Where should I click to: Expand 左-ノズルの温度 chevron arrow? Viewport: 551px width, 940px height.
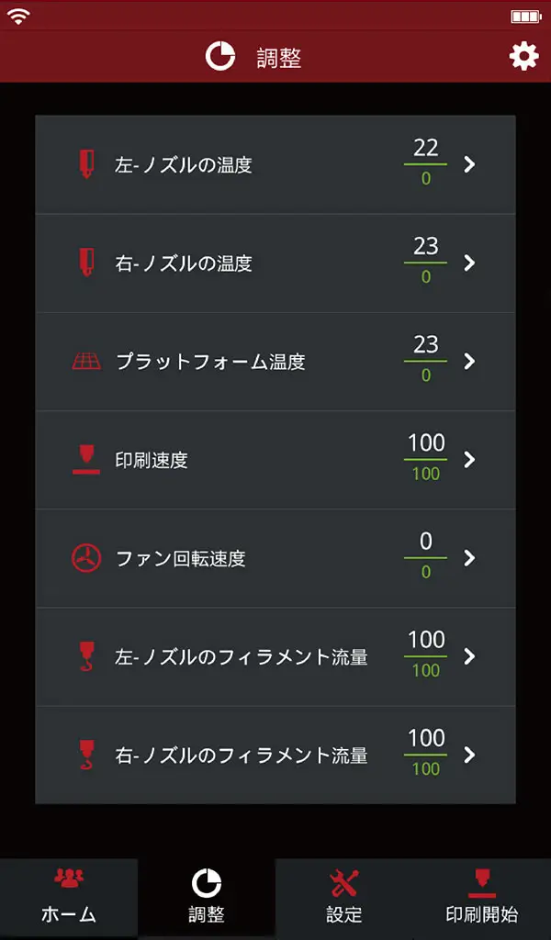click(x=469, y=164)
